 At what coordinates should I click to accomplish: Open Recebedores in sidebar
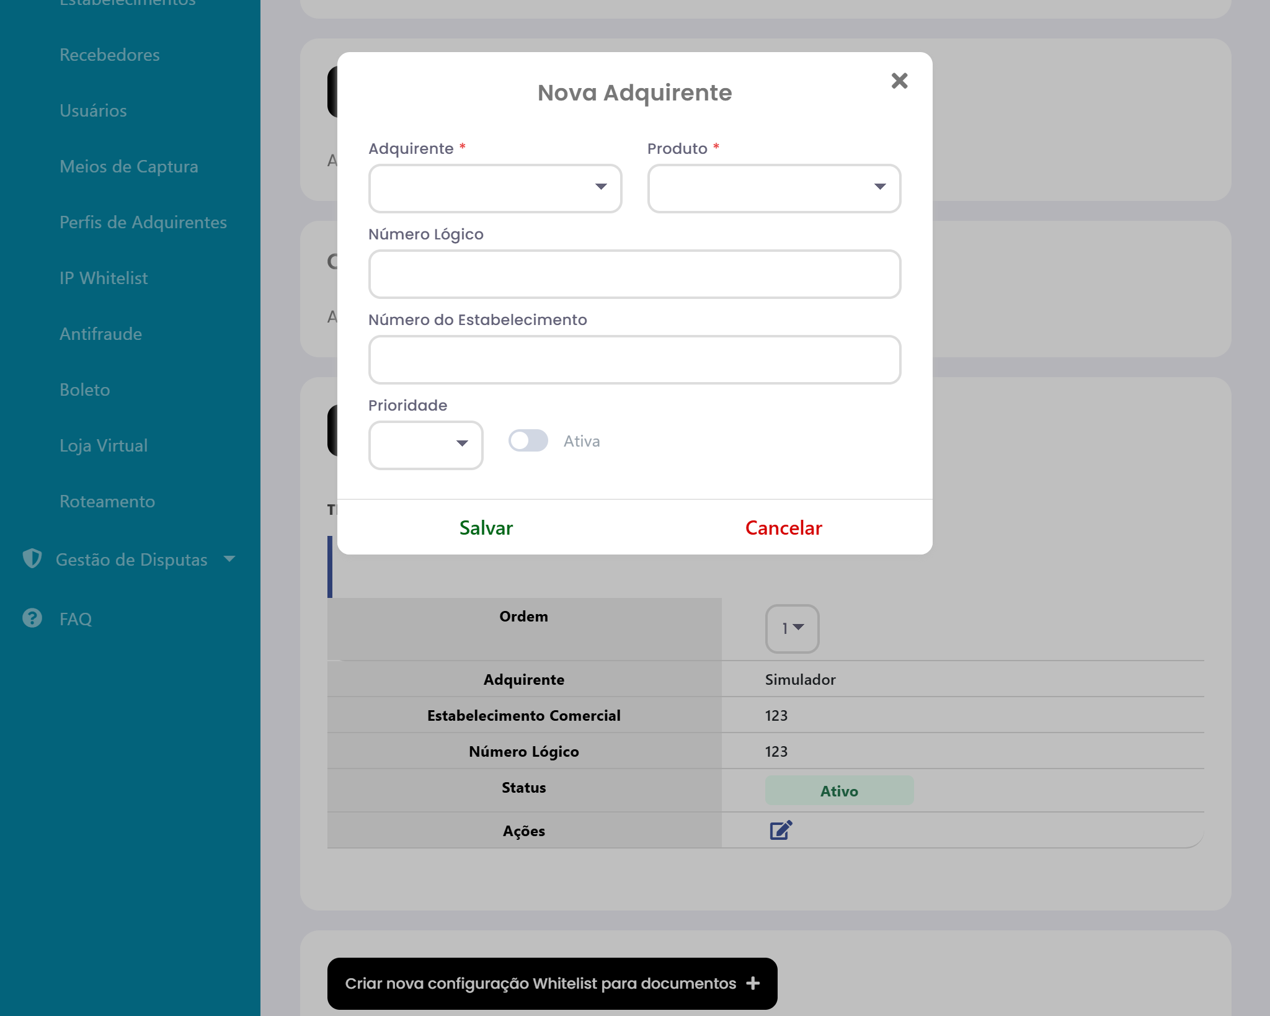tap(110, 55)
